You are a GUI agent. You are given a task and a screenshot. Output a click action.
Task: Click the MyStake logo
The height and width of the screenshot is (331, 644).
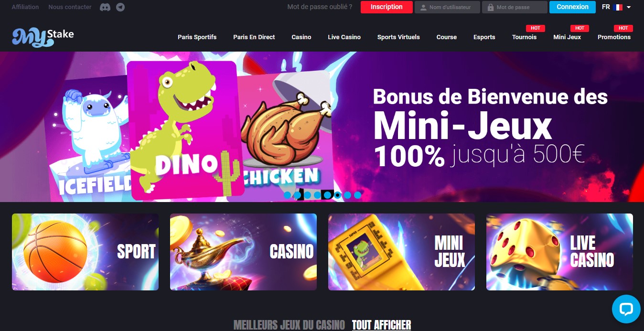tap(43, 37)
